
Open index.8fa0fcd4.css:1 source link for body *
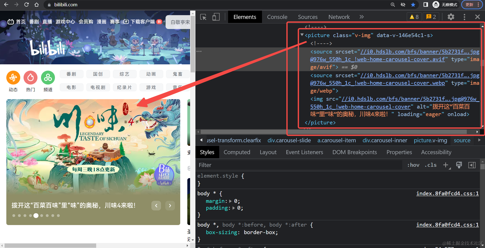click(x=447, y=194)
